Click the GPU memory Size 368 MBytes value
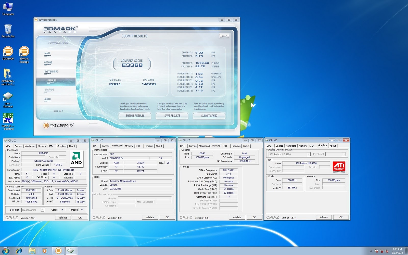 point(334,180)
